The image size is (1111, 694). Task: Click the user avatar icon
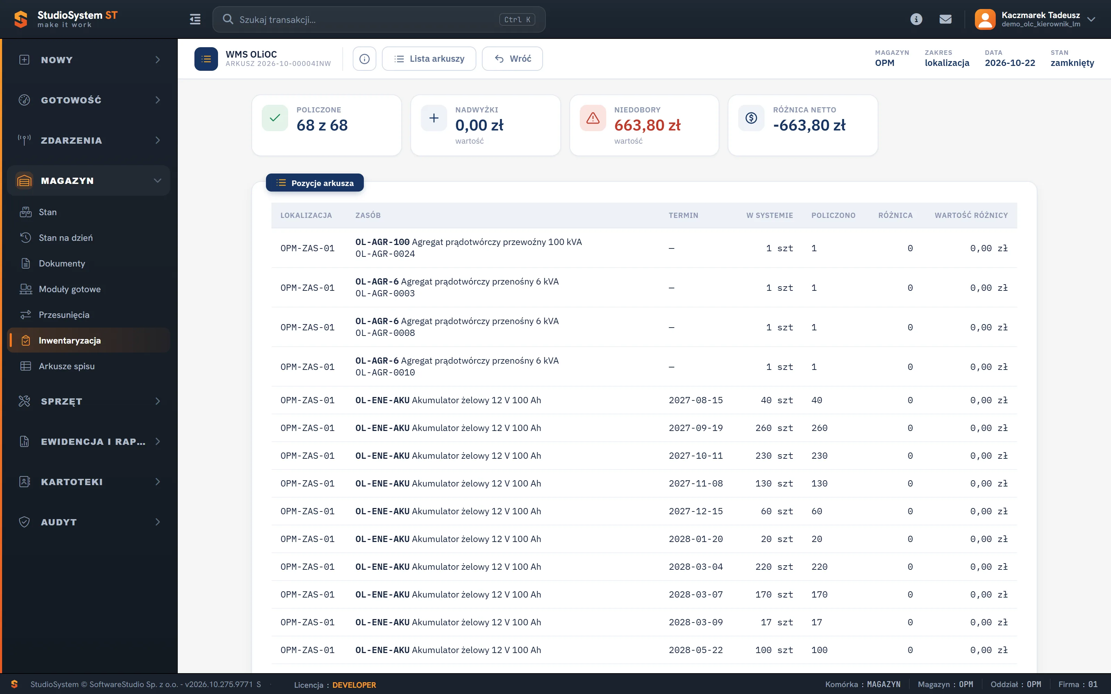pos(985,19)
